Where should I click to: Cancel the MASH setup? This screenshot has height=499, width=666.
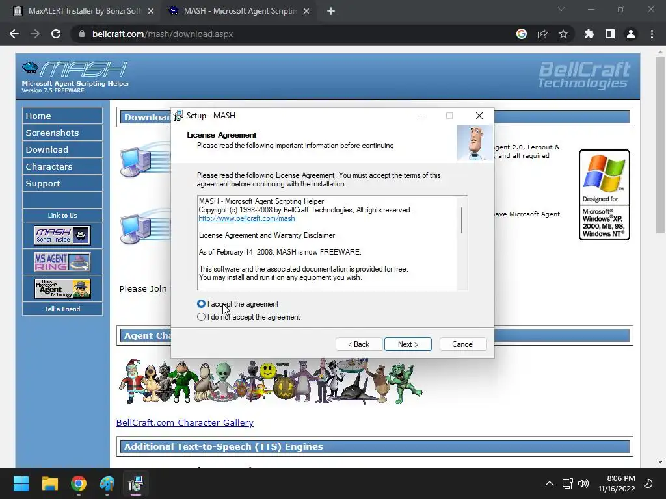[x=463, y=344]
